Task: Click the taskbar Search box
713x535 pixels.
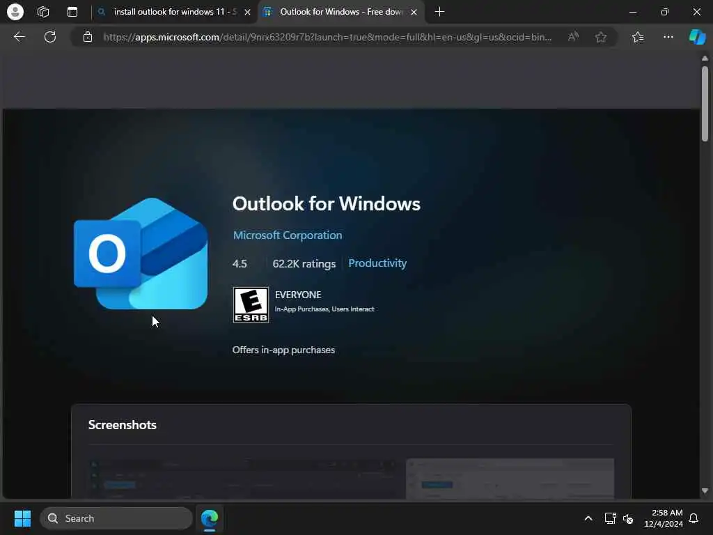Action: 116,518
